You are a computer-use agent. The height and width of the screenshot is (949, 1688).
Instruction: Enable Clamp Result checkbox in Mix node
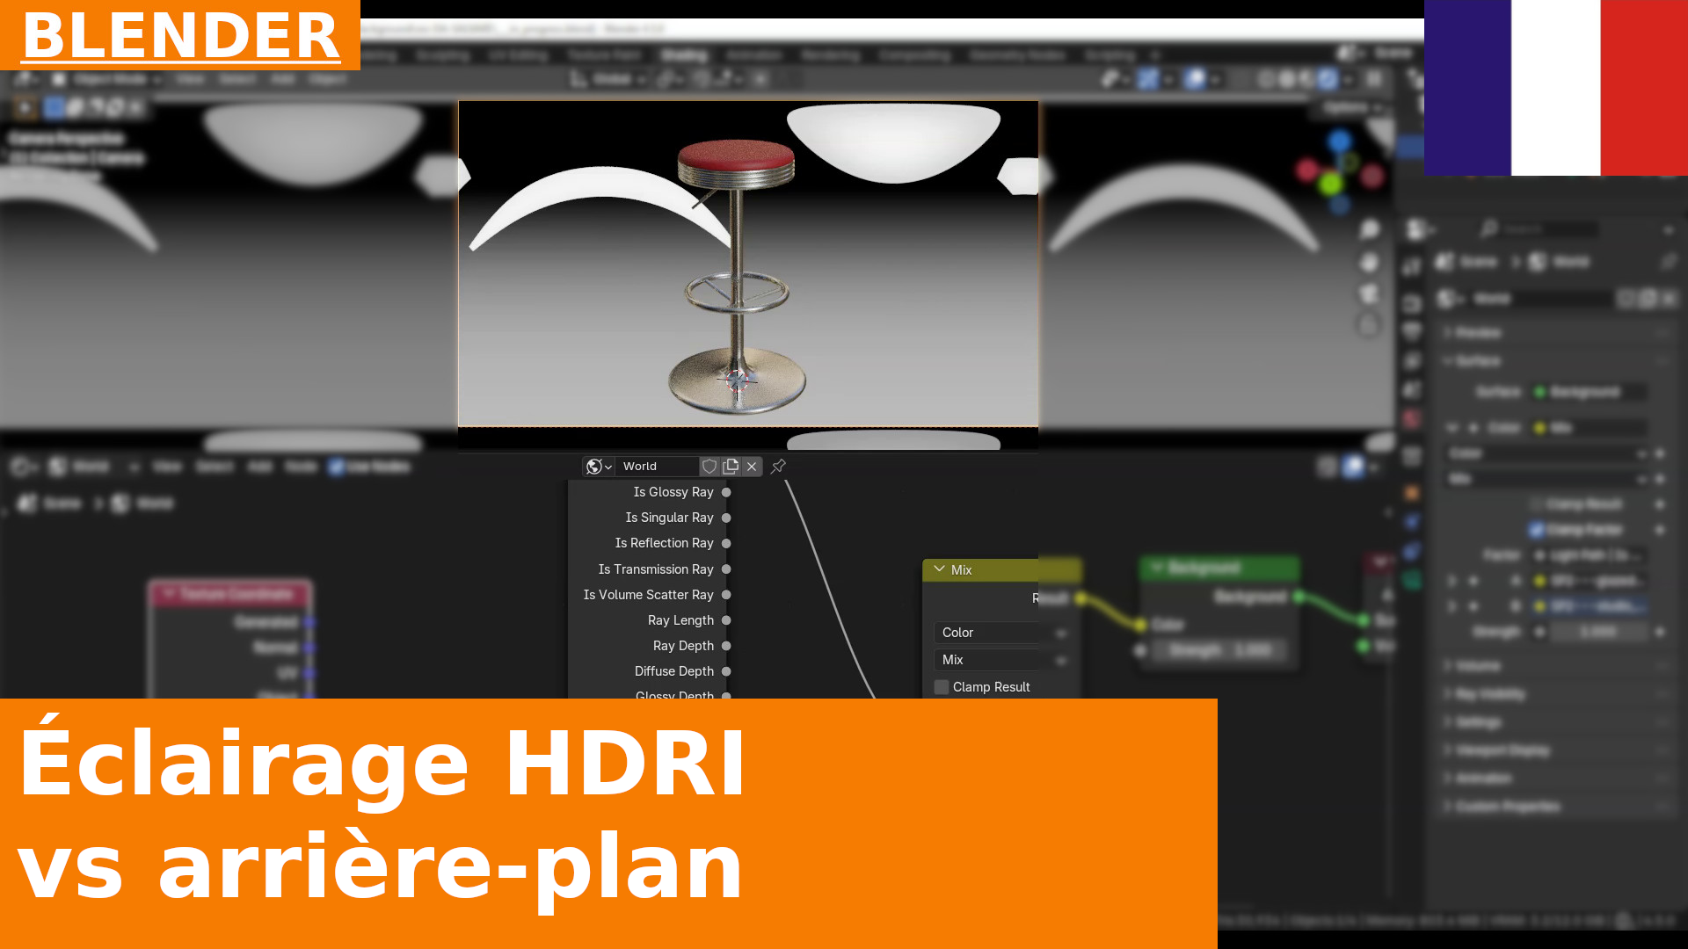(942, 687)
